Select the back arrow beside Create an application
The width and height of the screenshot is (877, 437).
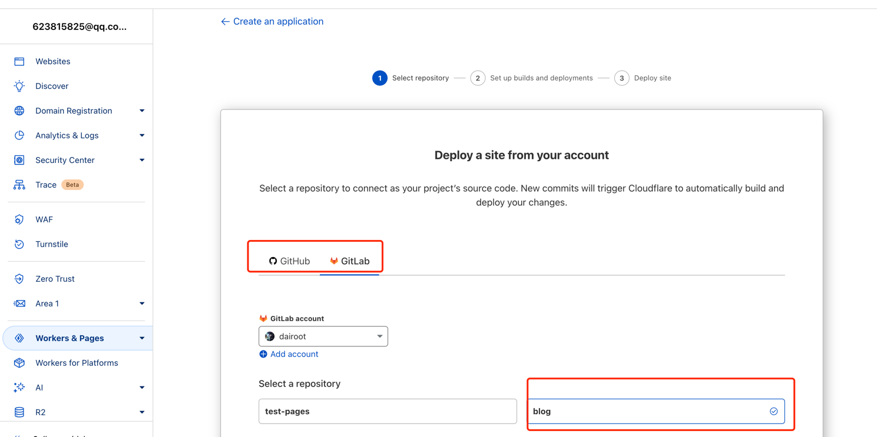(x=225, y=22)
